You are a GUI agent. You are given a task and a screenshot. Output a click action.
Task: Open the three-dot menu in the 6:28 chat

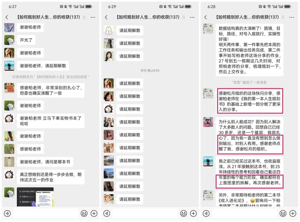coord(292,17)
